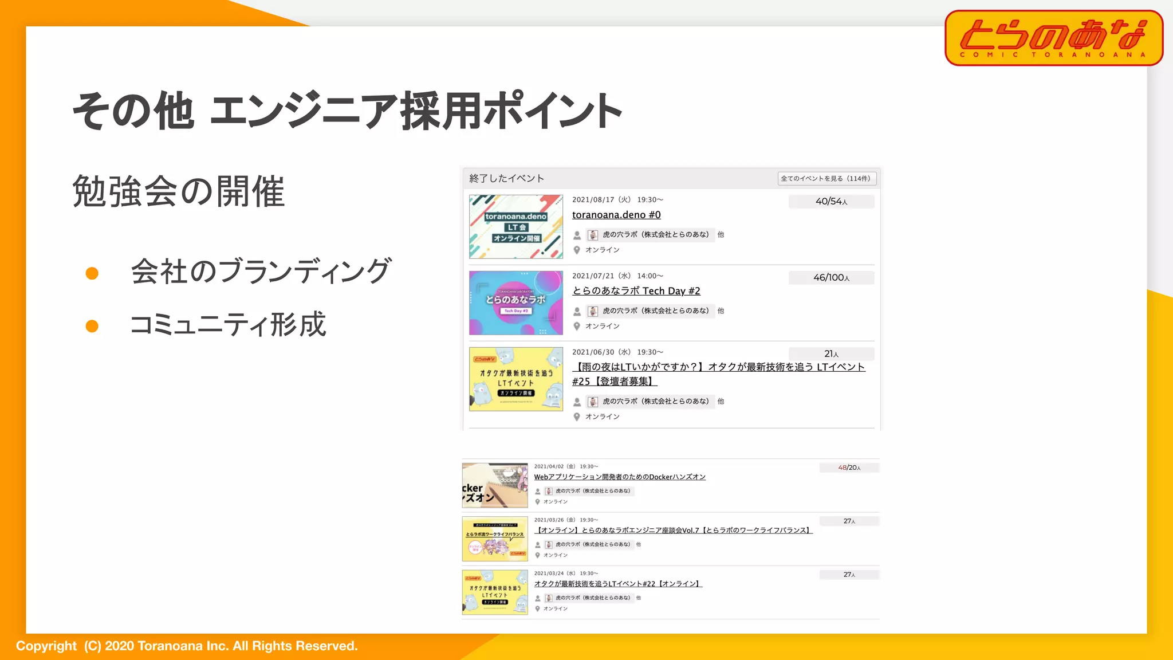Click the とらのあな logo in the corner
Viewport: 1173px width, 660px height.
pyautogui.click(x=1054, y=38)
